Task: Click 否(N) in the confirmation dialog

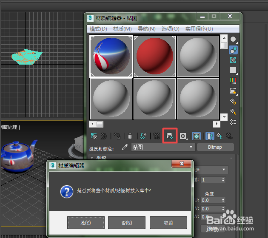Action: tap(127, 223)
